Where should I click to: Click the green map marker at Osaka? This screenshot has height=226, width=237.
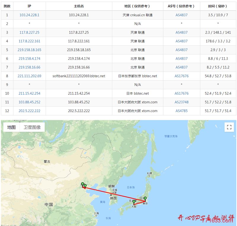click(x=134, y=202)
